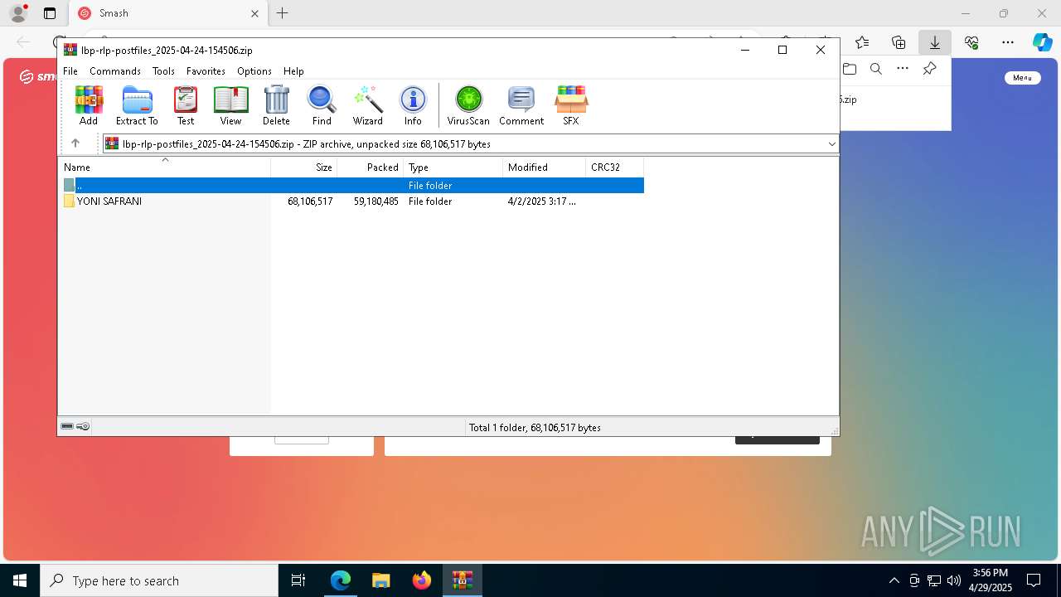The height and width of the screenshot is (597, 1061).
Task: Open browser Favorites star icon
Action: (862, 42)
